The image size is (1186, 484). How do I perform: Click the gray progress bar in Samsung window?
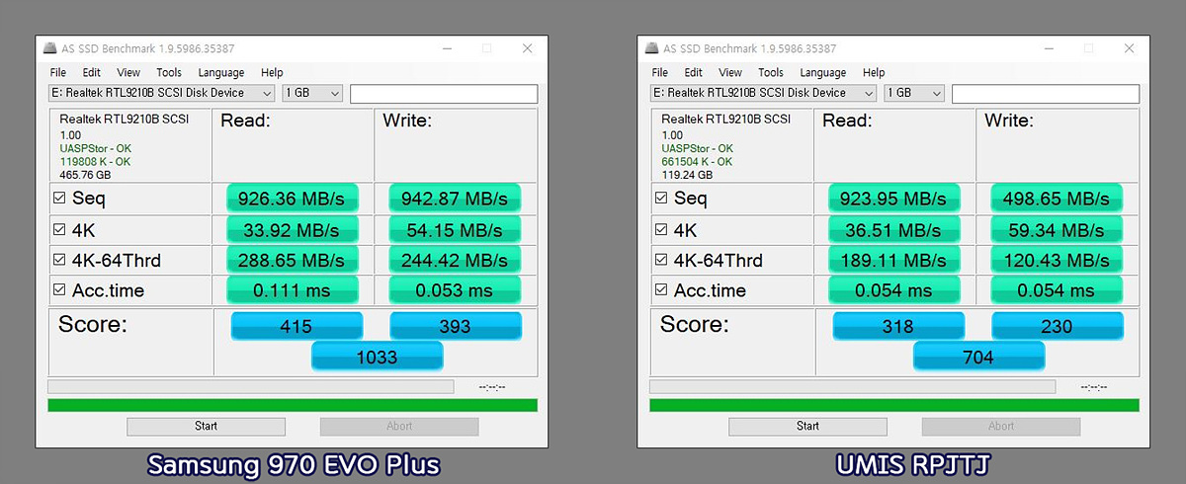(x=251, y=386)
